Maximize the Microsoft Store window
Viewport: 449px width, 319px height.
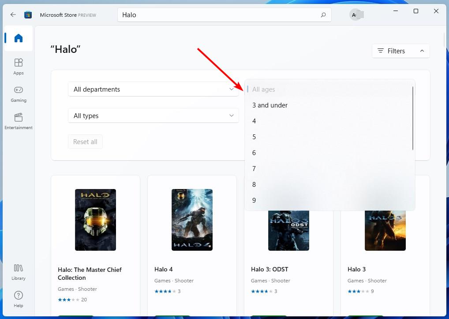(x=416, y=11)
